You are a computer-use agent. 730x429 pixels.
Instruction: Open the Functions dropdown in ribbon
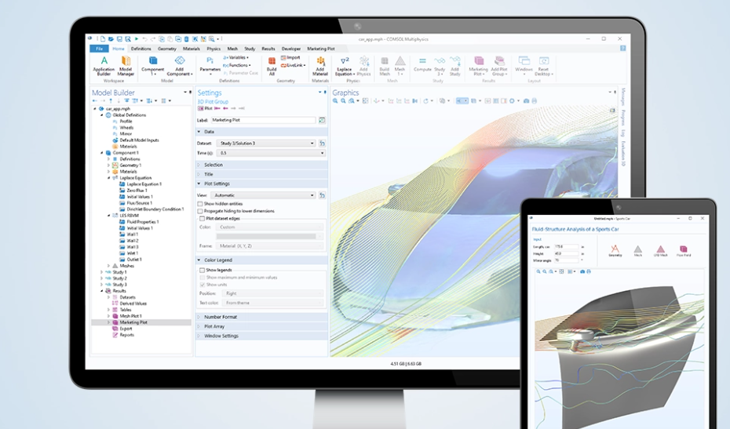[x=237, y=65]
